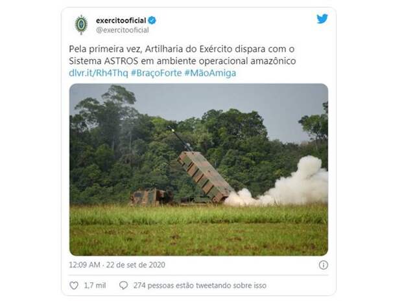Image resolution: width=402 pixels, height=301 pixels.
Task: Click the Twitter bird logo
Action: 322,19
